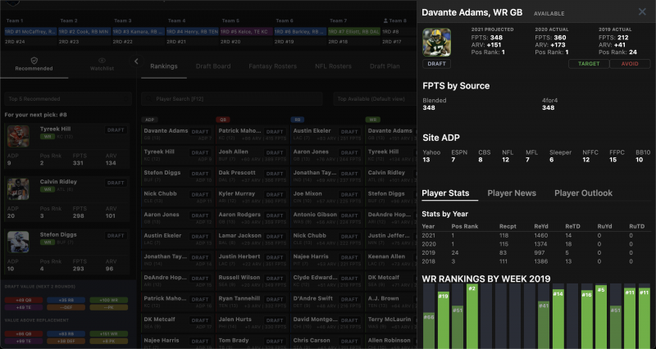
Task: Open the Top 5 Recommended dropdown
Action: 68,99
